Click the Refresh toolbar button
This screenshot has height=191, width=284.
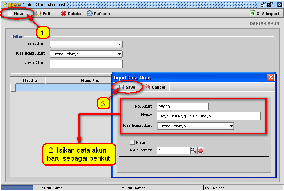pyautogui.click(x=98, y=14)
